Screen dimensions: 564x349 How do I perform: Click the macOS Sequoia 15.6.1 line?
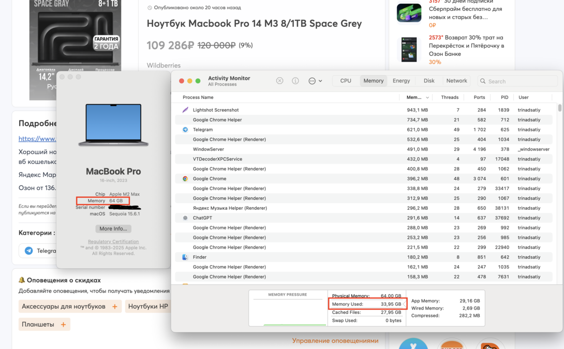coord(115,214)
